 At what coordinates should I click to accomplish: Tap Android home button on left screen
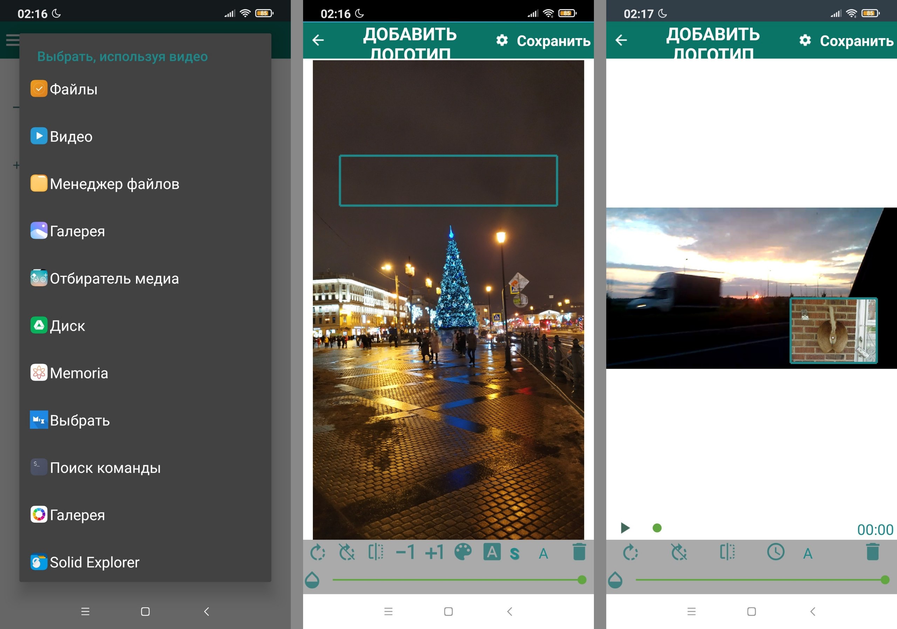click(145, 611)
